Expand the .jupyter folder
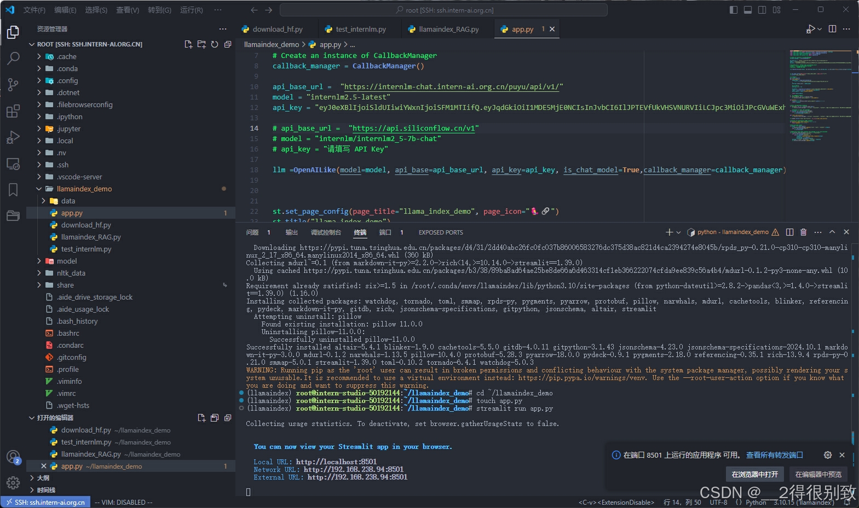 click(x=39, y=129)
